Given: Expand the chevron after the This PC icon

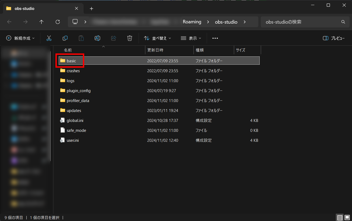Looking at the screenshot, I should pos(85,22).
